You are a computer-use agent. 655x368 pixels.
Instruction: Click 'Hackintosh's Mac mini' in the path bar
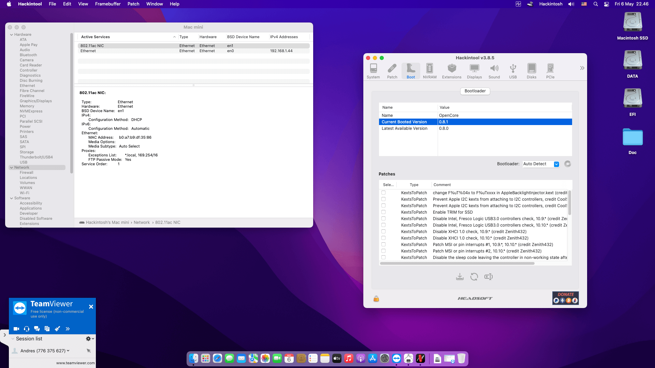coord(107,223)
